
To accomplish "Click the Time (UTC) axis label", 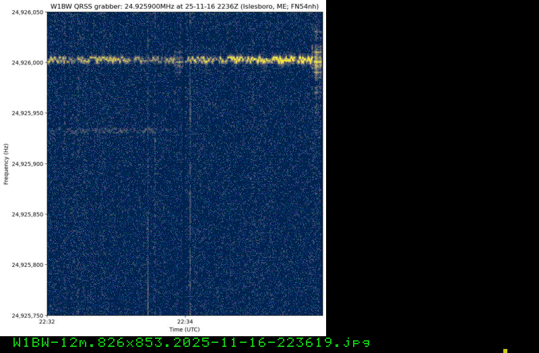I will tap(184, 329).
